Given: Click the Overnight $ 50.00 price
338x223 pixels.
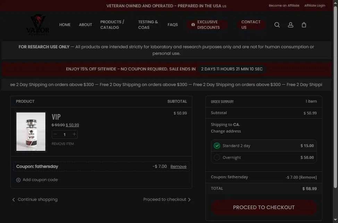Looking at the screenshot, I should click(307, 157).
